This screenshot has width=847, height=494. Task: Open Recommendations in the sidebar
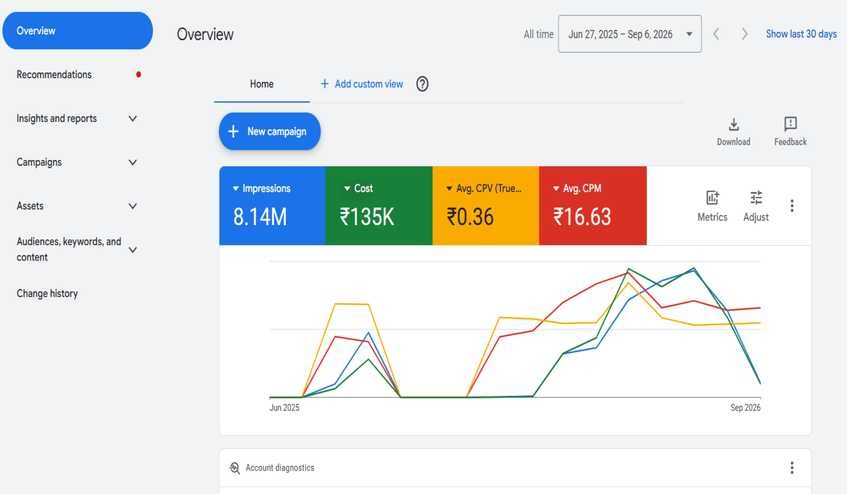coord(54,74)
